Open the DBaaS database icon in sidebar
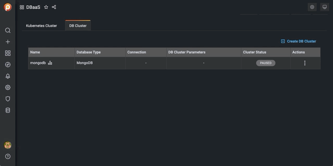Image resolution: width=333 pixels, height=166 pixels. click(8, 110)
